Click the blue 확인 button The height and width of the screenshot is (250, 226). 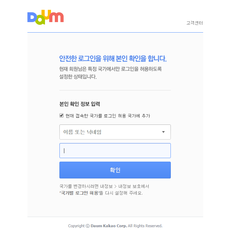pos(115,170)
